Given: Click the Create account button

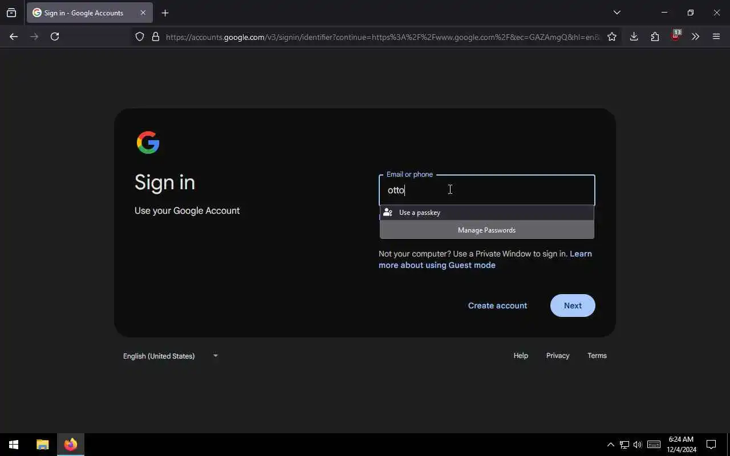Looking at the screenshot, I should (x=497, y=306).
